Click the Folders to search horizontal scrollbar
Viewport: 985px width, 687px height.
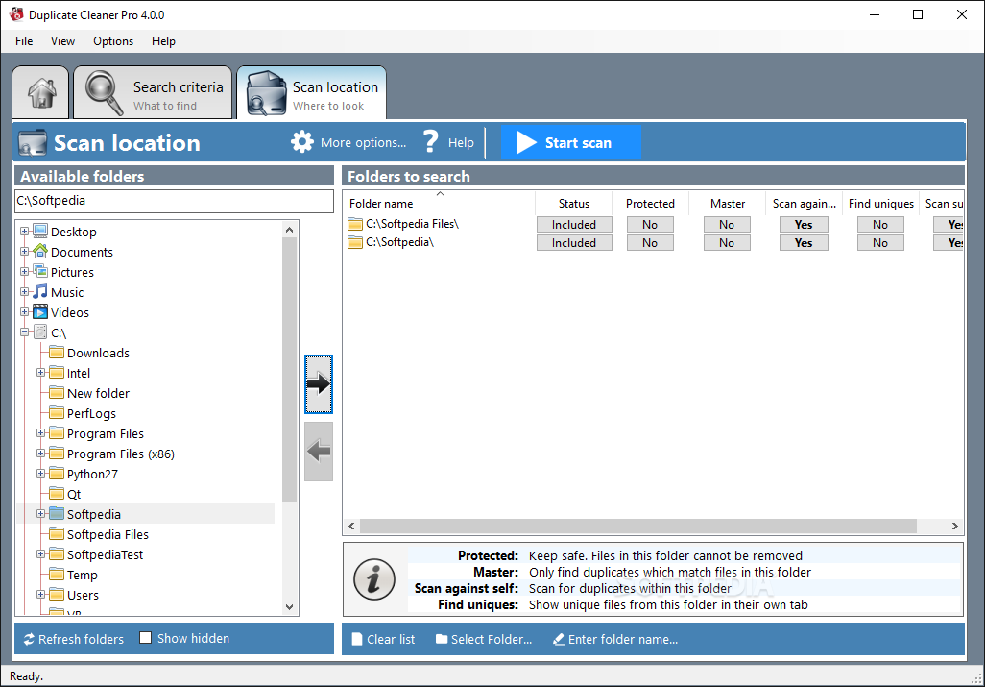pyautogui.click(x=638, y=526)
